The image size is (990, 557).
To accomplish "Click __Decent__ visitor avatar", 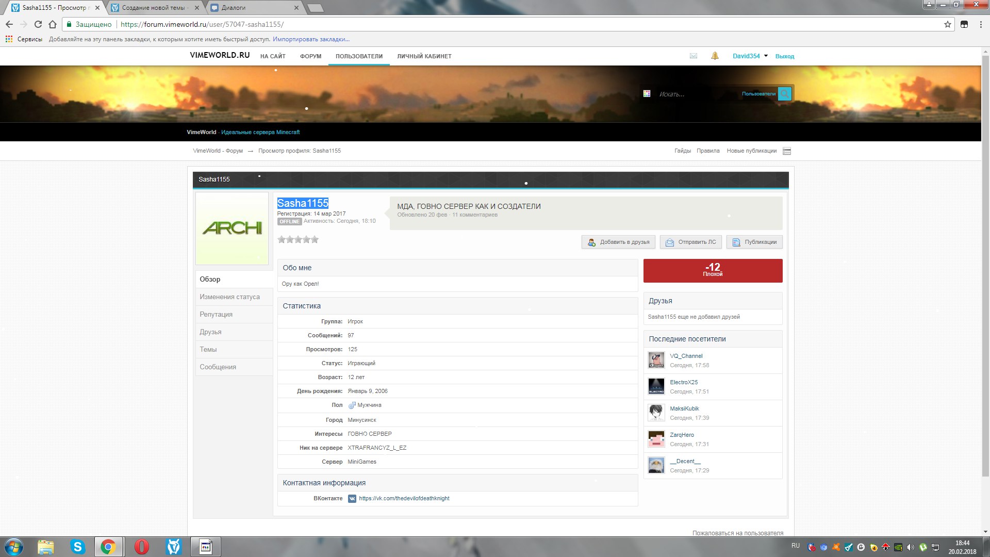I will click(656, 465).
